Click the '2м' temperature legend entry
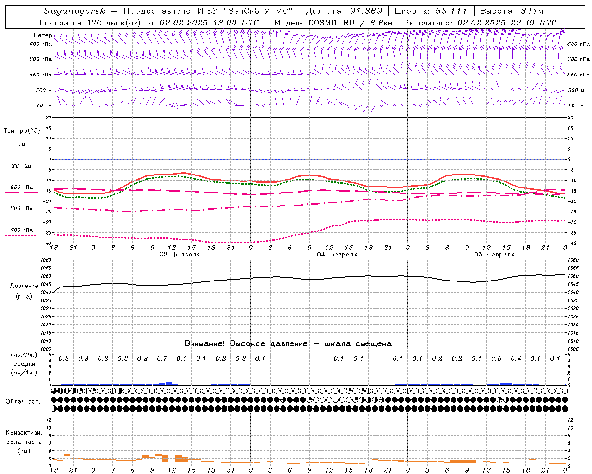 22,144
